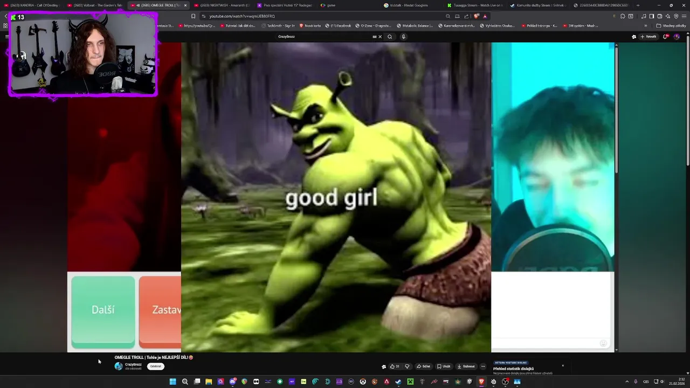Open the (11) Facebook bookmark
Screen dimensions: 690x388
pyautogui.click(x=337, y=25)
